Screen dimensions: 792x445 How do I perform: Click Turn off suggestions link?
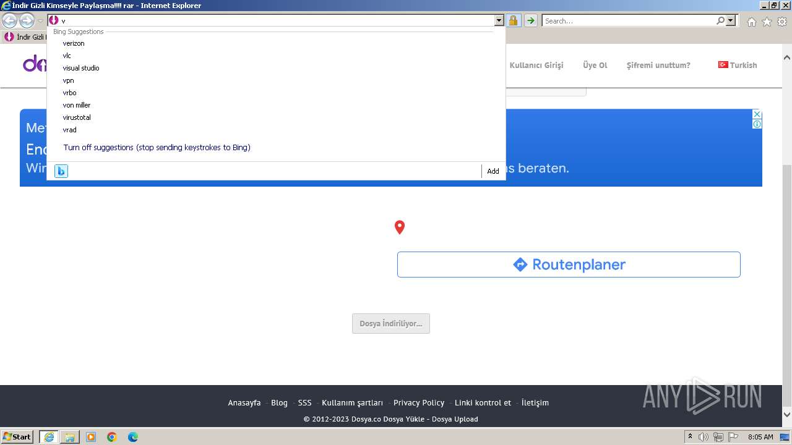click(157, 148)
